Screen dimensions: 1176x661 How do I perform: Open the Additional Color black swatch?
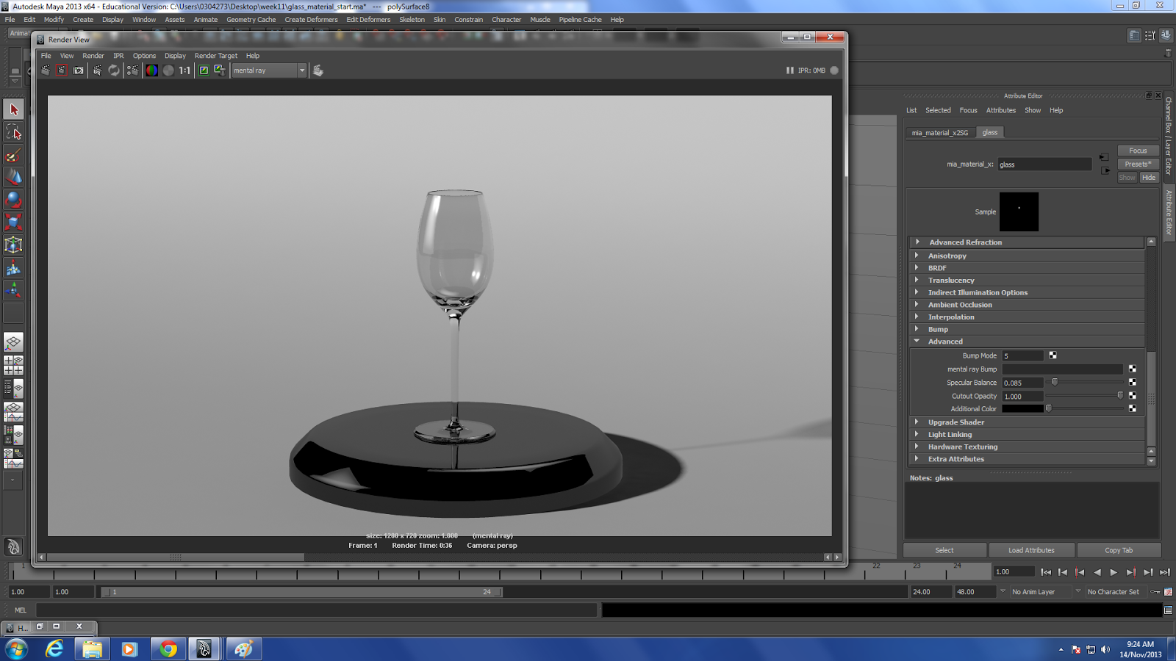1022,408
